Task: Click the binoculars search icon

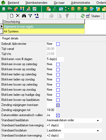Action: (x=24, y=16)
